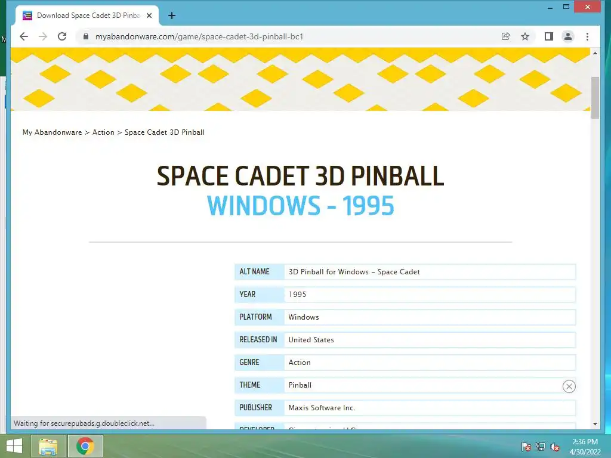View site security lock information
Screen dimensions: 611x458
pyautogui.click(x=86, y=36)
